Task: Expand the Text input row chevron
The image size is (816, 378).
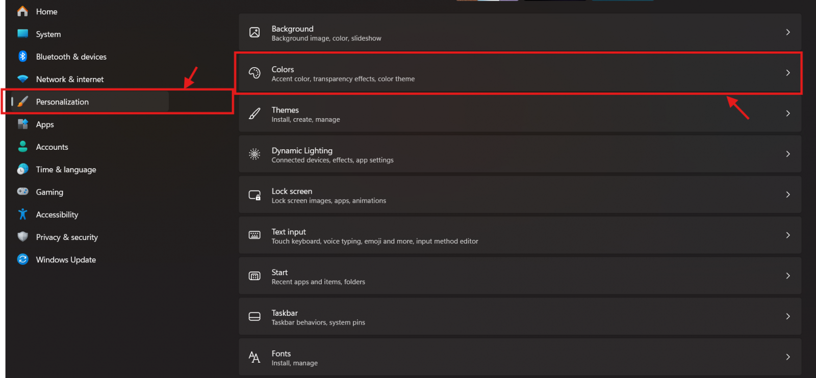Action: 787,235
